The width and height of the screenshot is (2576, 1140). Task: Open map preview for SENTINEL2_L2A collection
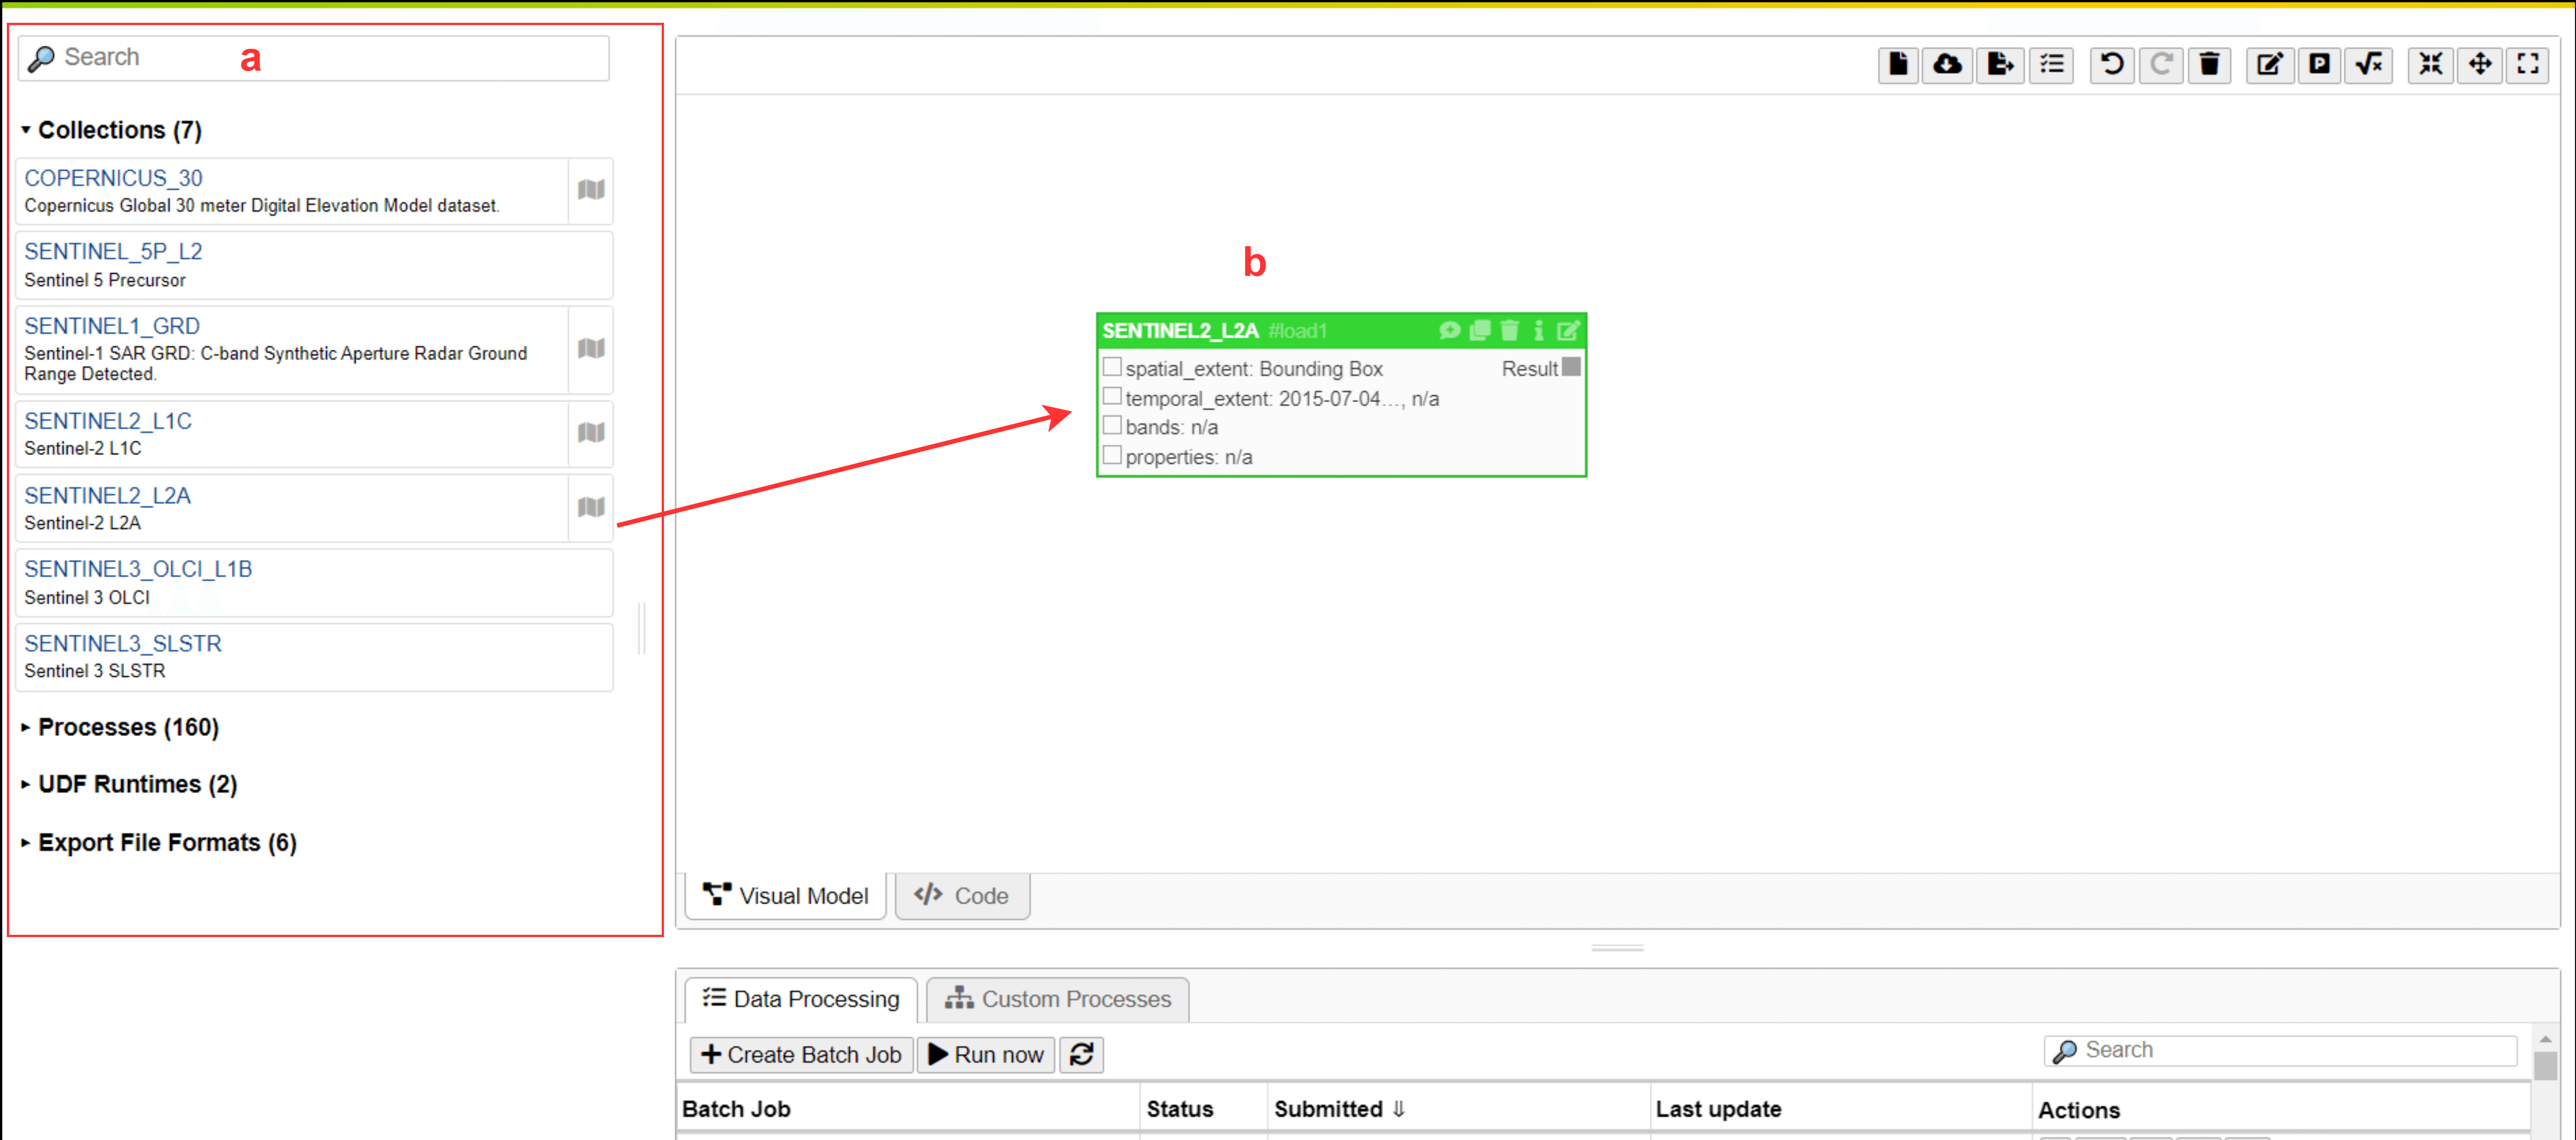590,508
